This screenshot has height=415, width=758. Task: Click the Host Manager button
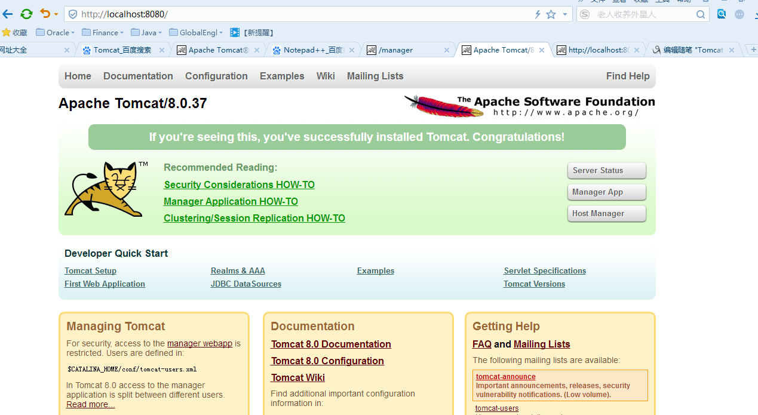pyautogui.click(x=606, y=213)
